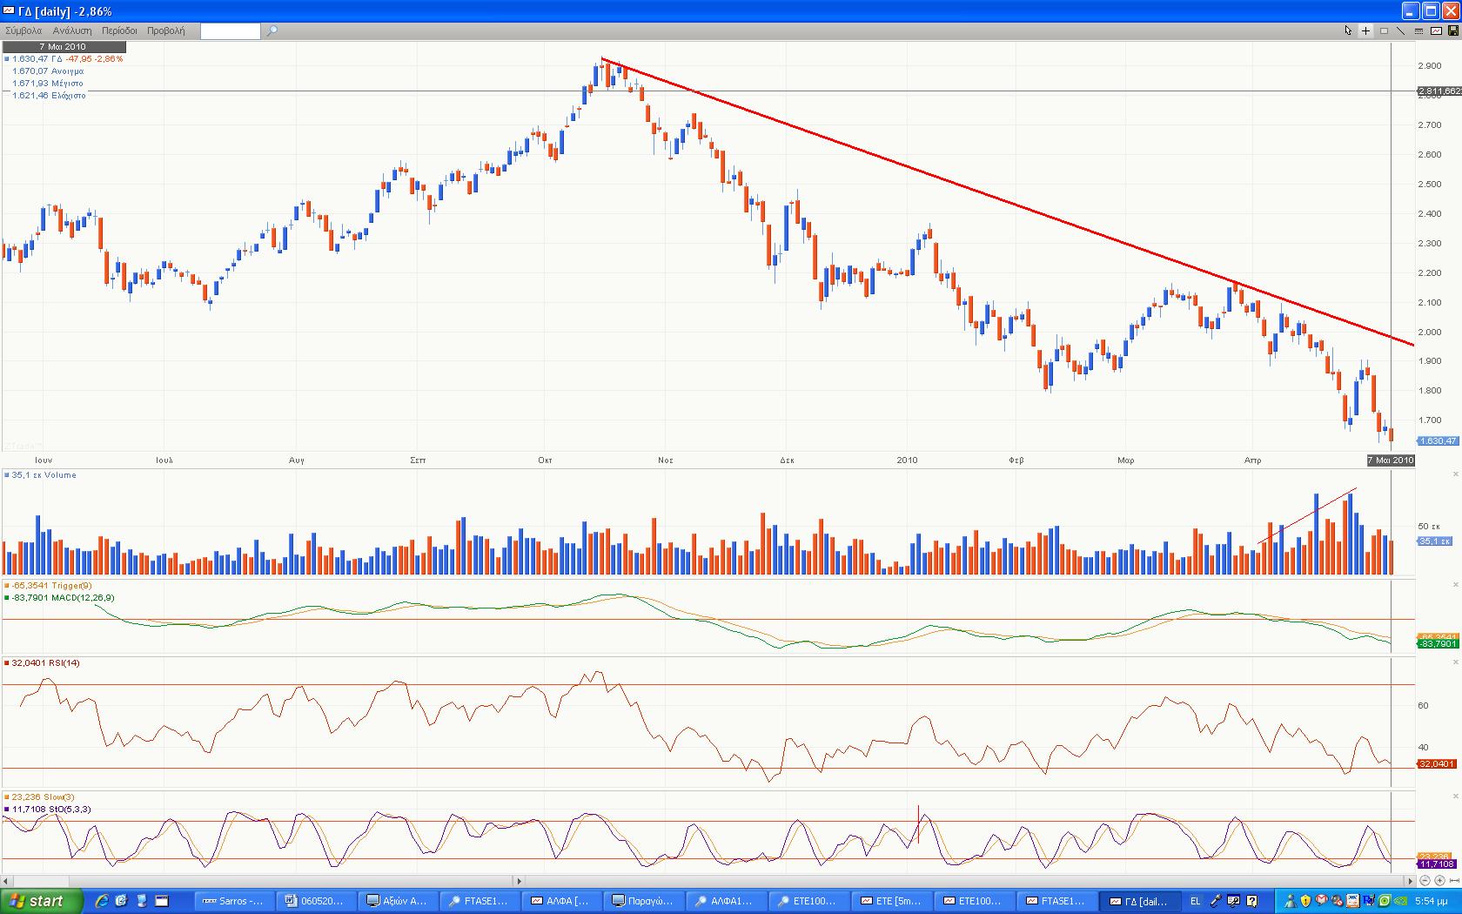Open the Σύμβολα menu
The image size is (1462, 914).
23,30
